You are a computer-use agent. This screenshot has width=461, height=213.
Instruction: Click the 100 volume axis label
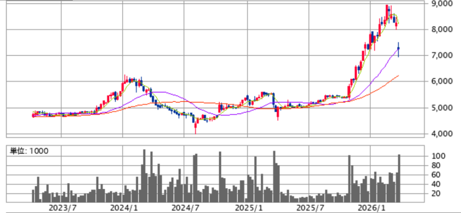pos(438,156)
